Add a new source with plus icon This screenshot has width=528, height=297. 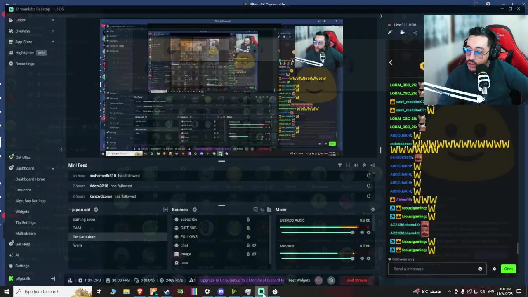[195, 210]
